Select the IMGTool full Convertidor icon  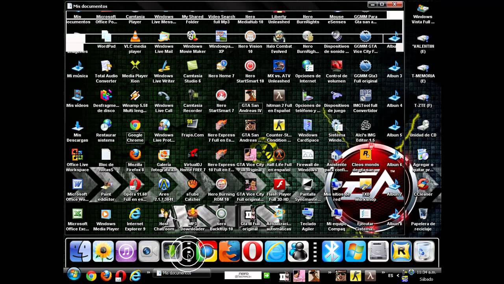tap(365, 102)
